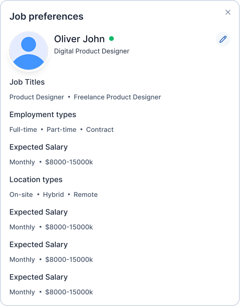This screenshot has width=240, height=306.
Task: Click the Monthly salary frequency label
Action: click(22, 162)
